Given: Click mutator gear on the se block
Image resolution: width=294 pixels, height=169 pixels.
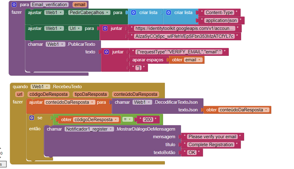Looking at the screenshot, I should point(32,118).
